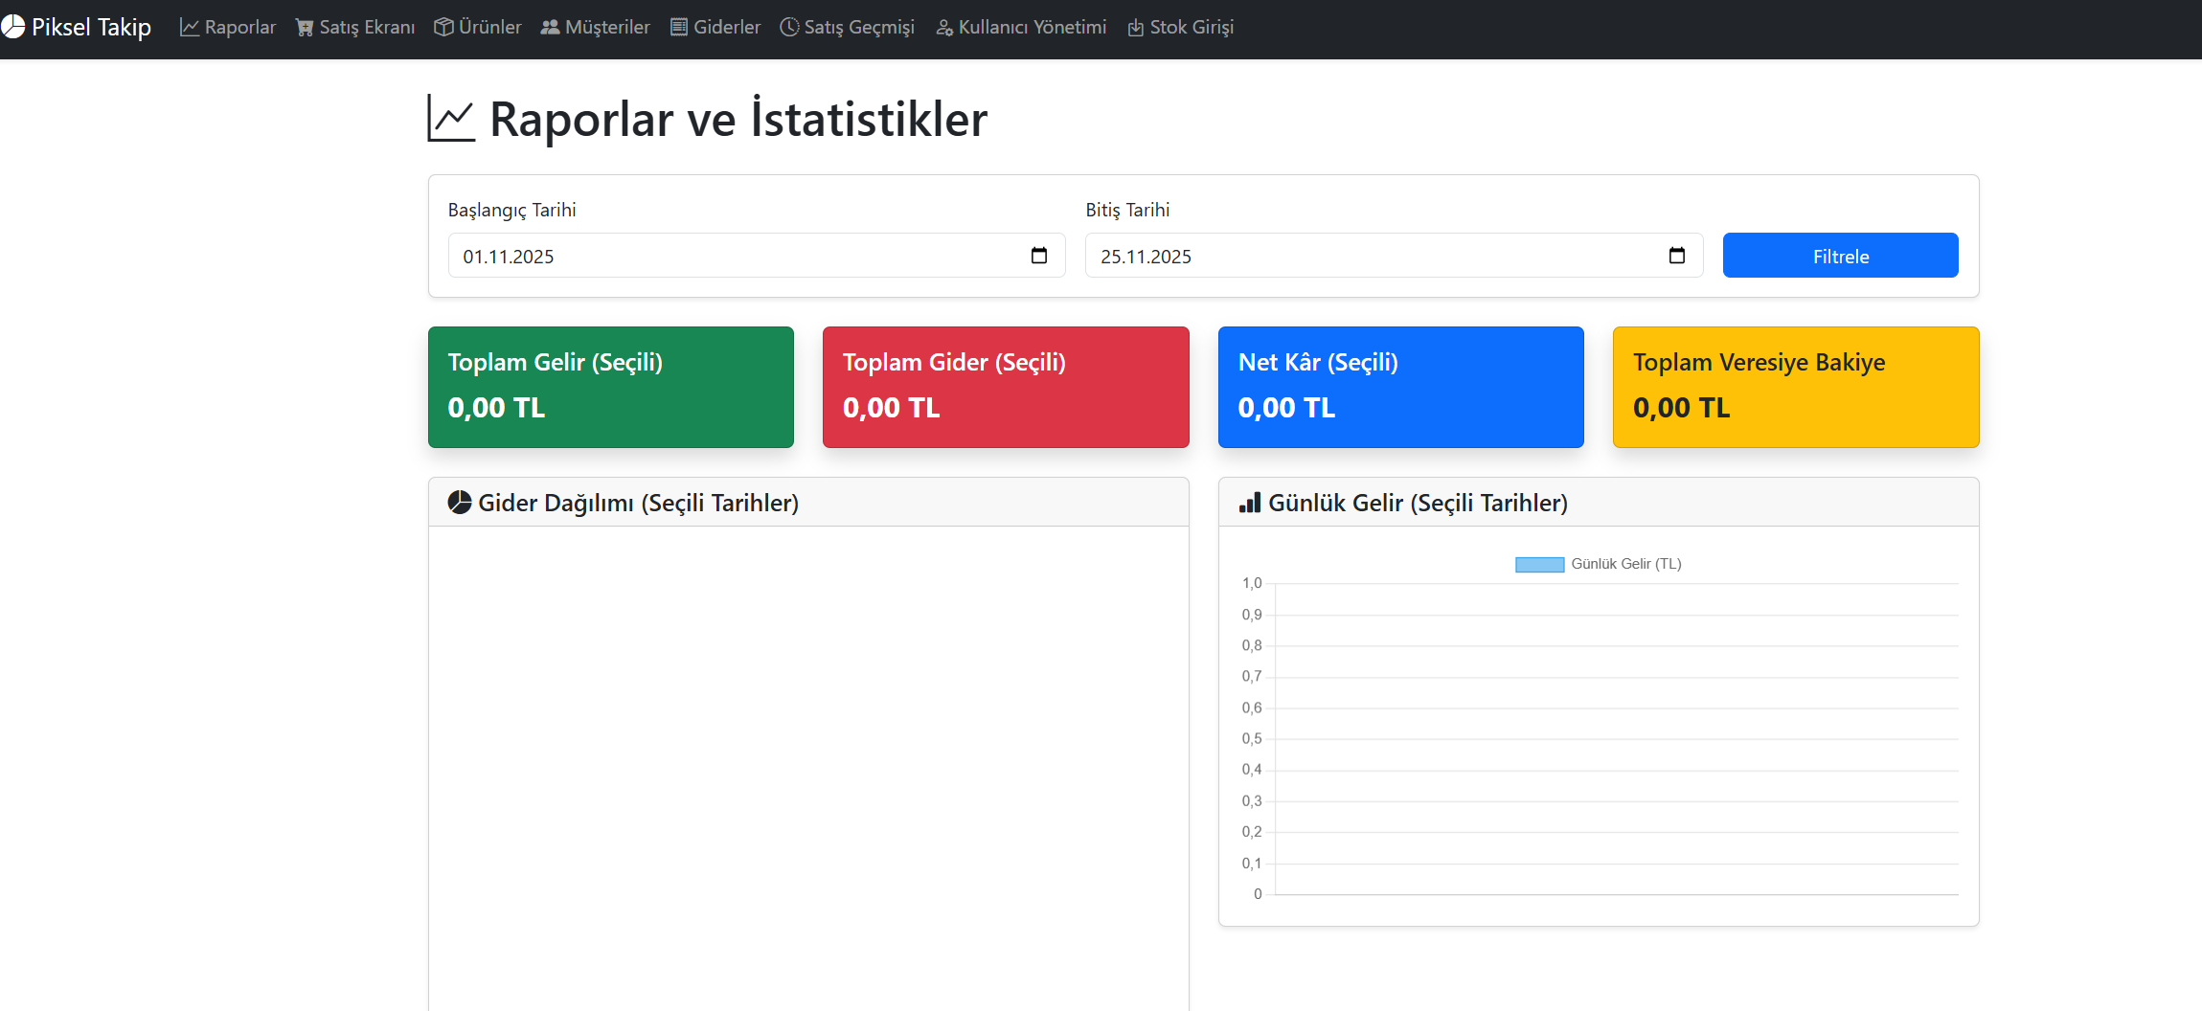This screenshot has height=1011, width=2202.
Task: Click the Stok Girişi download icon
Action: [1134, 27]
